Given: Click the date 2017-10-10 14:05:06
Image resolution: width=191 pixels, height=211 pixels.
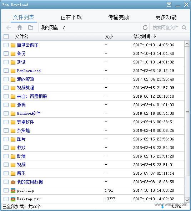Looking at the screenshot, I should coord(154,45).
